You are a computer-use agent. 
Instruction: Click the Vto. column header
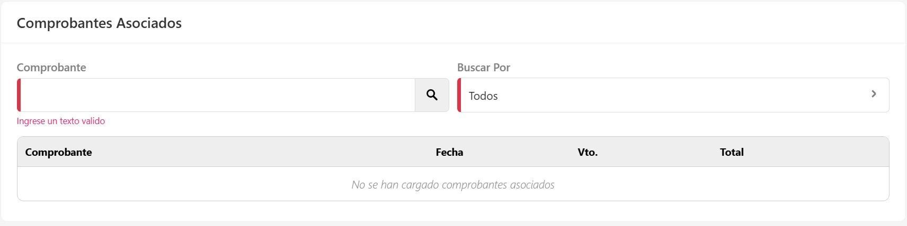click(x=588, y=152)
